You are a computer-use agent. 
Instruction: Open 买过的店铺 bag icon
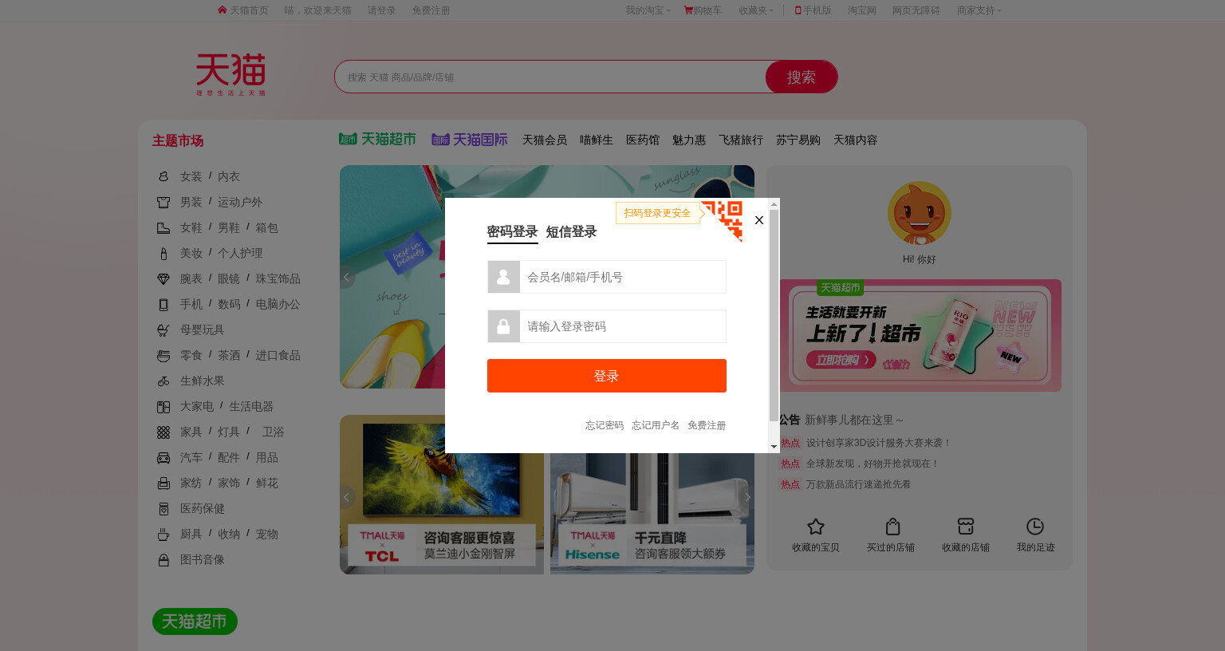pyautogui.click(x=892, y=527)
